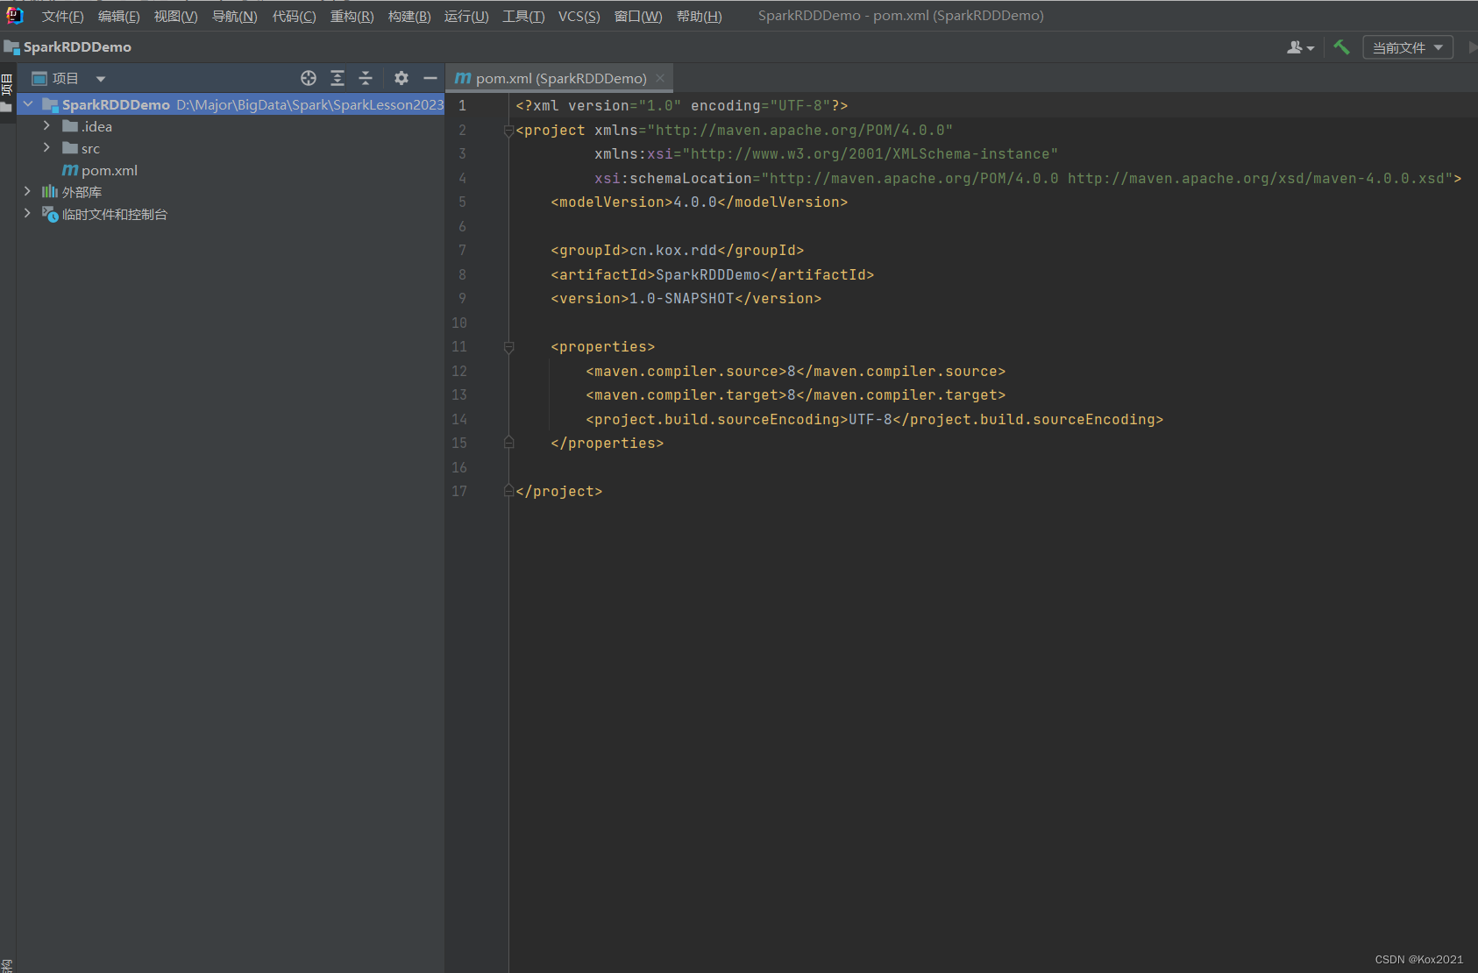Click the maven.compiler.source line
Viewport: 1478px width, 973px height.
click(x=796, y=372)
